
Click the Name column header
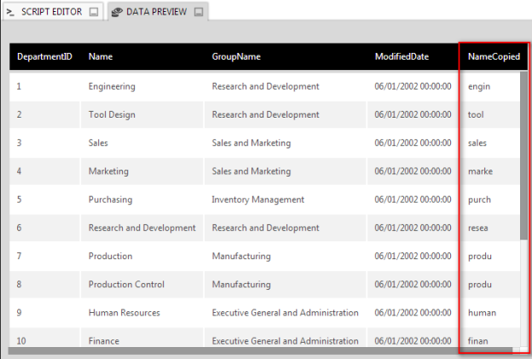(101, 57)
